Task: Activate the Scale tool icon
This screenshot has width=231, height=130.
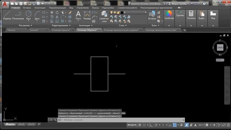Action: (57, 21)
